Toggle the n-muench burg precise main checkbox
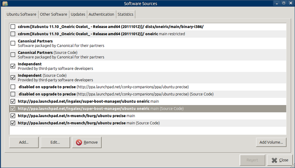 [13, 116]
